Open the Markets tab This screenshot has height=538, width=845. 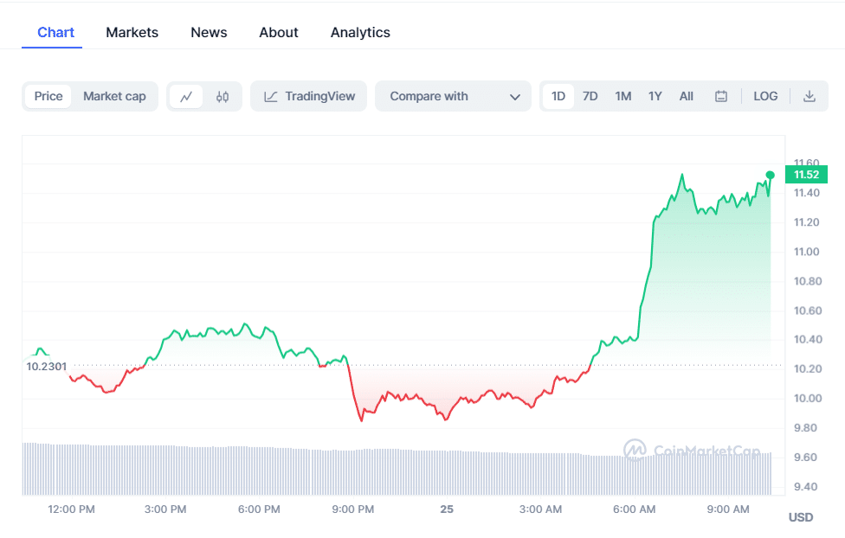(132, 32)
